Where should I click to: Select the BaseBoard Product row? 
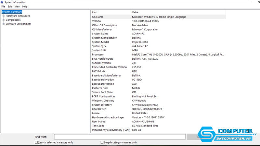click(x=159, y=79)
